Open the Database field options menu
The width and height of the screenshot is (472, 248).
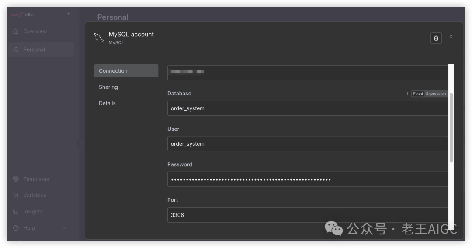[x=407, y=94]
